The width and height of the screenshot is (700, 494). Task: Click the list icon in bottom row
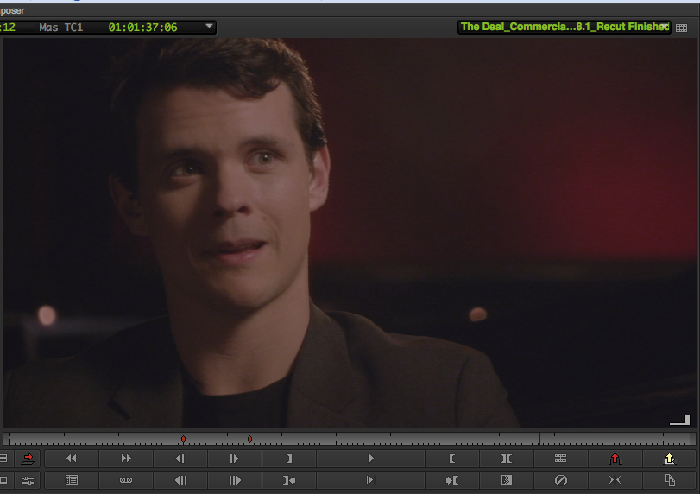pos(72,480)
